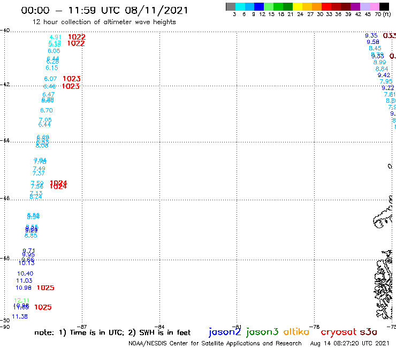Click the blue wave height value 10.40

coord(25,274)
